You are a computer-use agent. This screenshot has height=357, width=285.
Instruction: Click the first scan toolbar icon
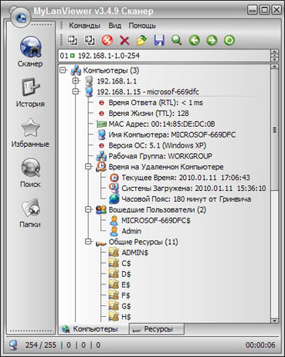73,40
